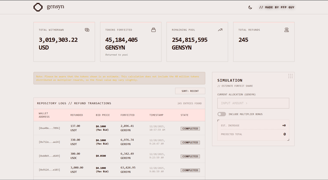Click the Current Allocation (GENSYN) label
328x180 pixels.
pyautogui.click(x=236, y=94)
